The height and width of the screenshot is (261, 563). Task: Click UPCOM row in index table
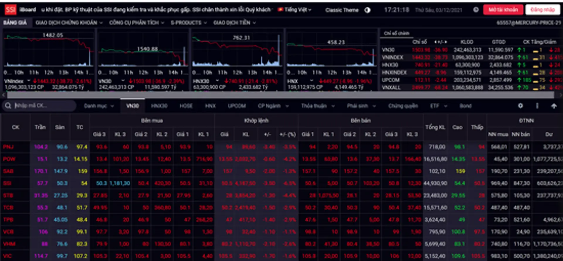point(471,80)
